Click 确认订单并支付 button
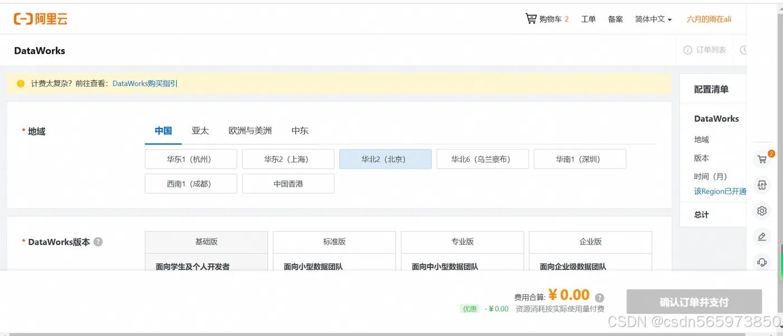The width and height of the screenshot is (783, 336). coord(694,302)
